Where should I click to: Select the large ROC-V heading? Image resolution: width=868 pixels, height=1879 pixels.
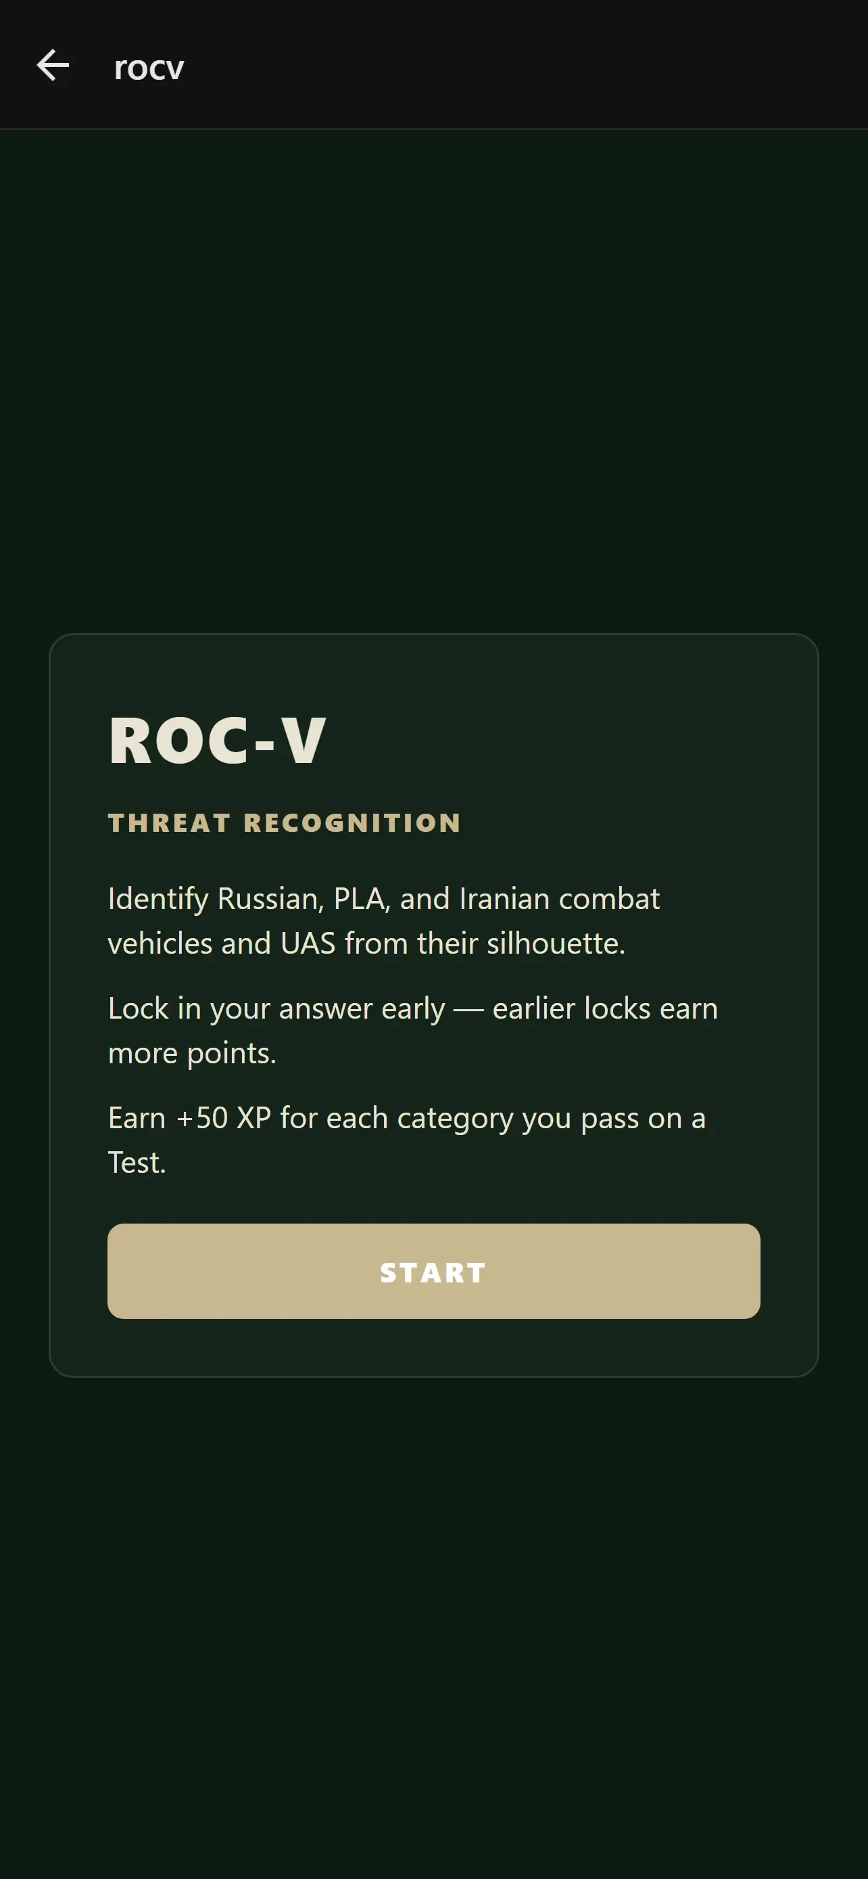pos(217,741)
